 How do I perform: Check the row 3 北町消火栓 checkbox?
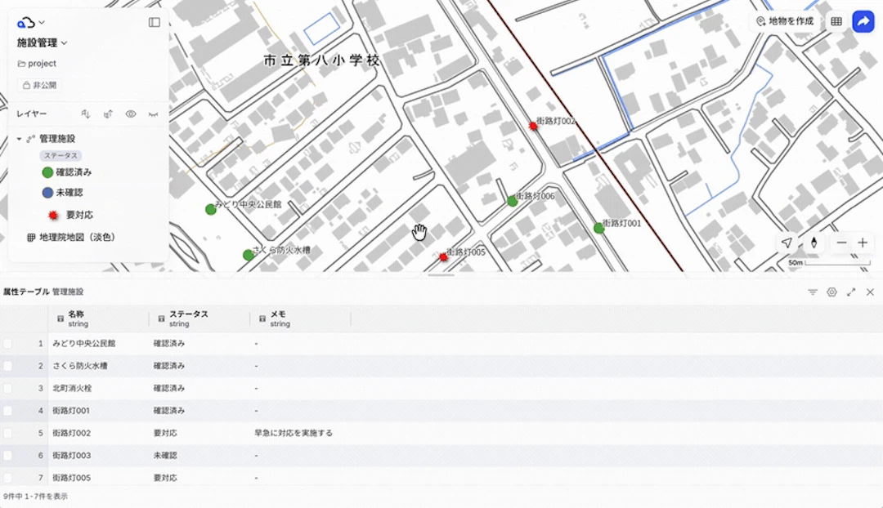7,388
